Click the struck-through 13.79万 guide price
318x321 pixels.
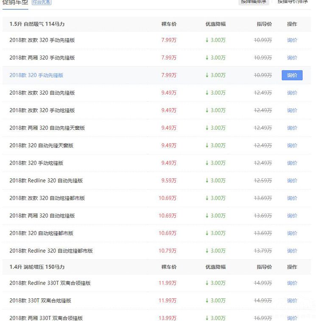pyautogui.click(x=263, y=251)
